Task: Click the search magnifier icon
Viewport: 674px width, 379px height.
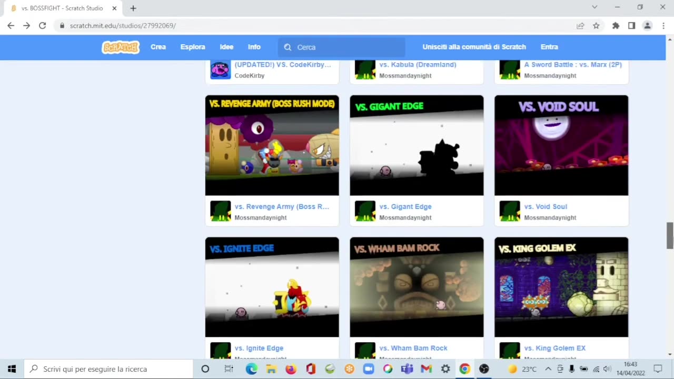Action: 288,47
